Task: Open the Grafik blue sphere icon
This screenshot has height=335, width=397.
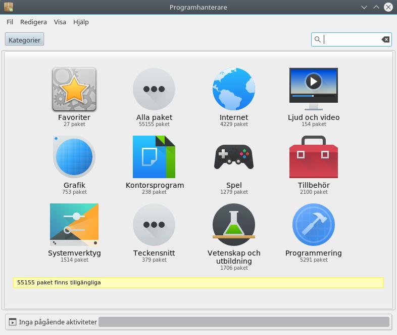Action: pos(74,157)
